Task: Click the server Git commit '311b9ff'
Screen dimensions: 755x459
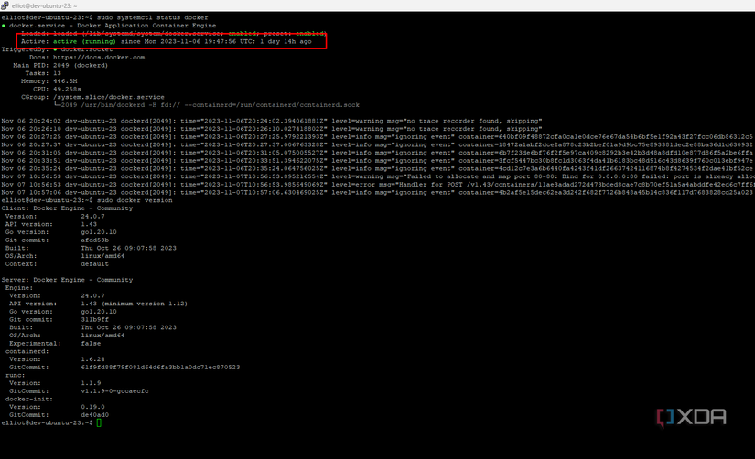Action: click(95, 319)
